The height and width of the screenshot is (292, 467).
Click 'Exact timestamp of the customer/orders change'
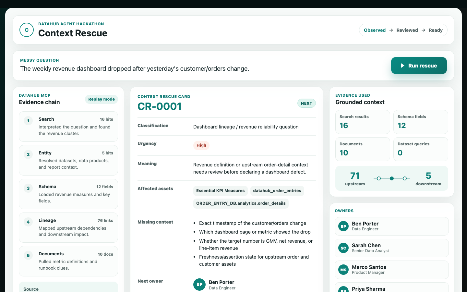[x=253, y=223]
